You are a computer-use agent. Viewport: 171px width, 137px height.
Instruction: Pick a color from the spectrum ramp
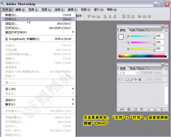143,56
